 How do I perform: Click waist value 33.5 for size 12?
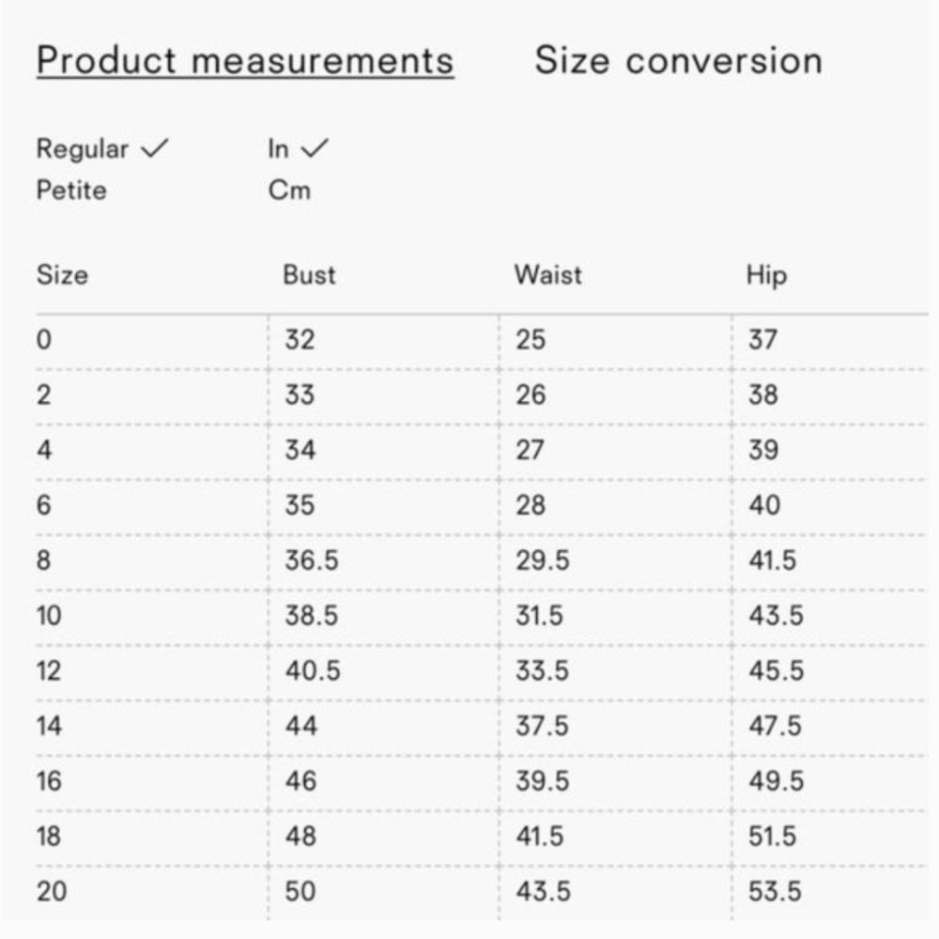542,670
